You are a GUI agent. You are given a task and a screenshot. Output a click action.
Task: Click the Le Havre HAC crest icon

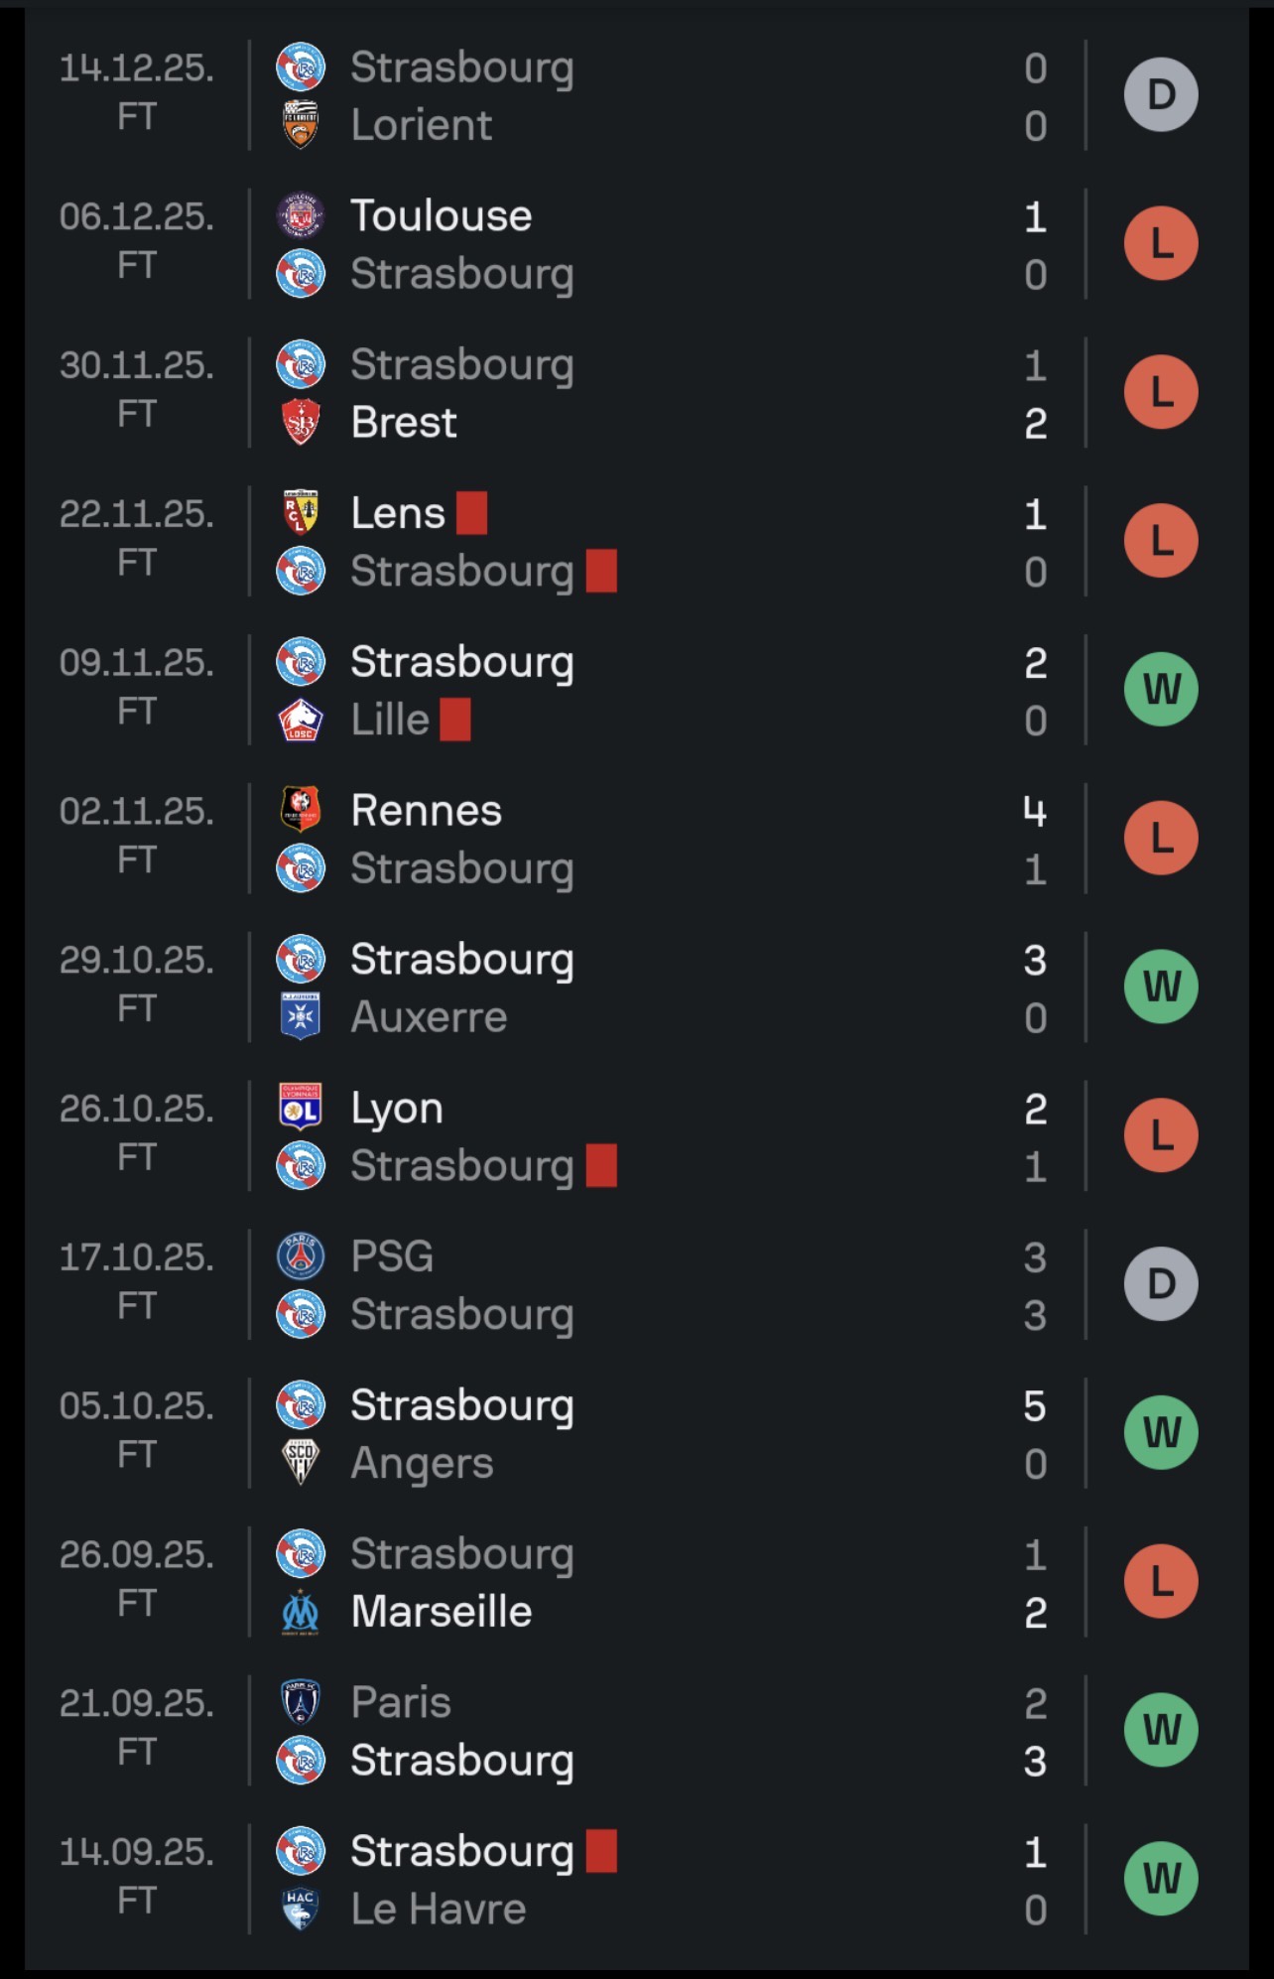tap(301, 1909)
